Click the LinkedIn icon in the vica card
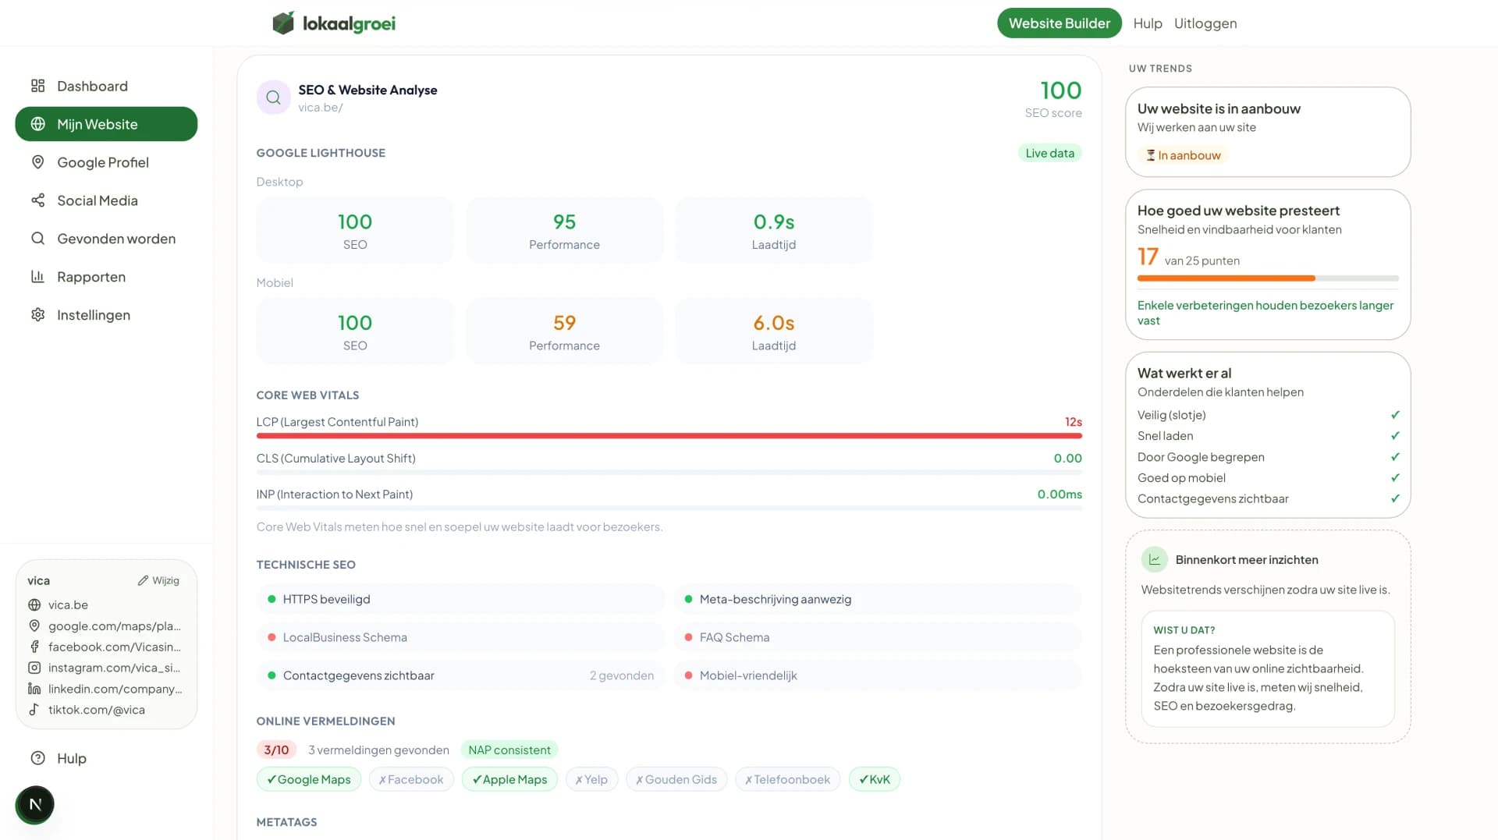Image resolution: width=1498 pixels, height=840 pixels. click(34, 689)
